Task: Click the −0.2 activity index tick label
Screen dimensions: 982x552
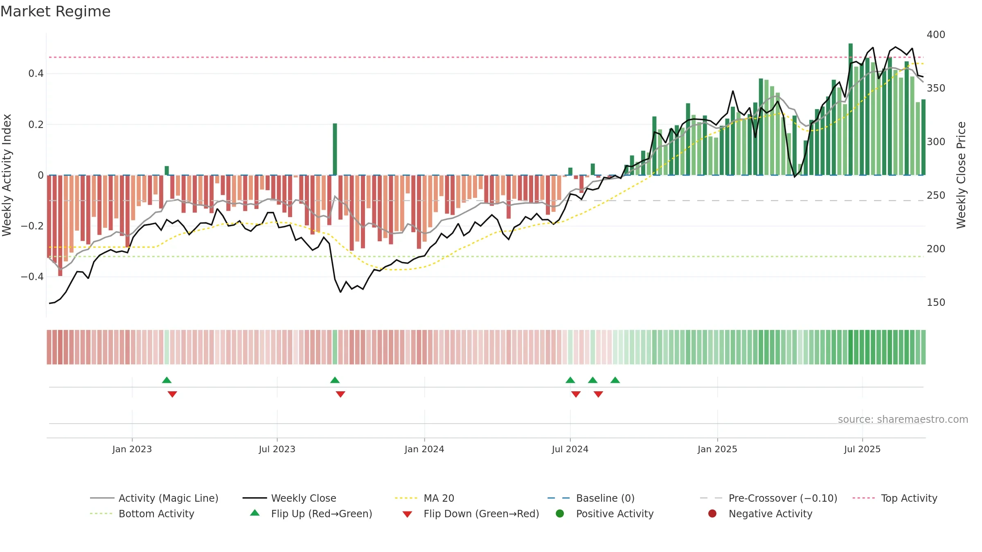Action: click(x=32, y=226)
